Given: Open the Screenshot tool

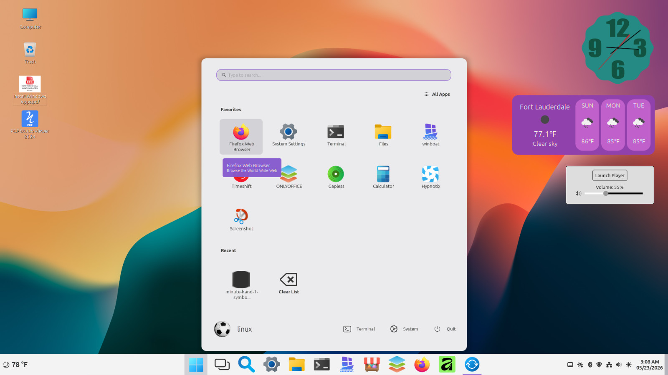Looking at the screenshot, I should (241, 220).
